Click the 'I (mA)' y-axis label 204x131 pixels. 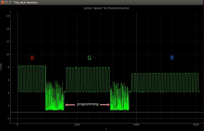click(x=1, y=67)
